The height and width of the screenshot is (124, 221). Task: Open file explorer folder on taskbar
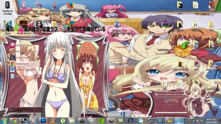coord(72,121)
